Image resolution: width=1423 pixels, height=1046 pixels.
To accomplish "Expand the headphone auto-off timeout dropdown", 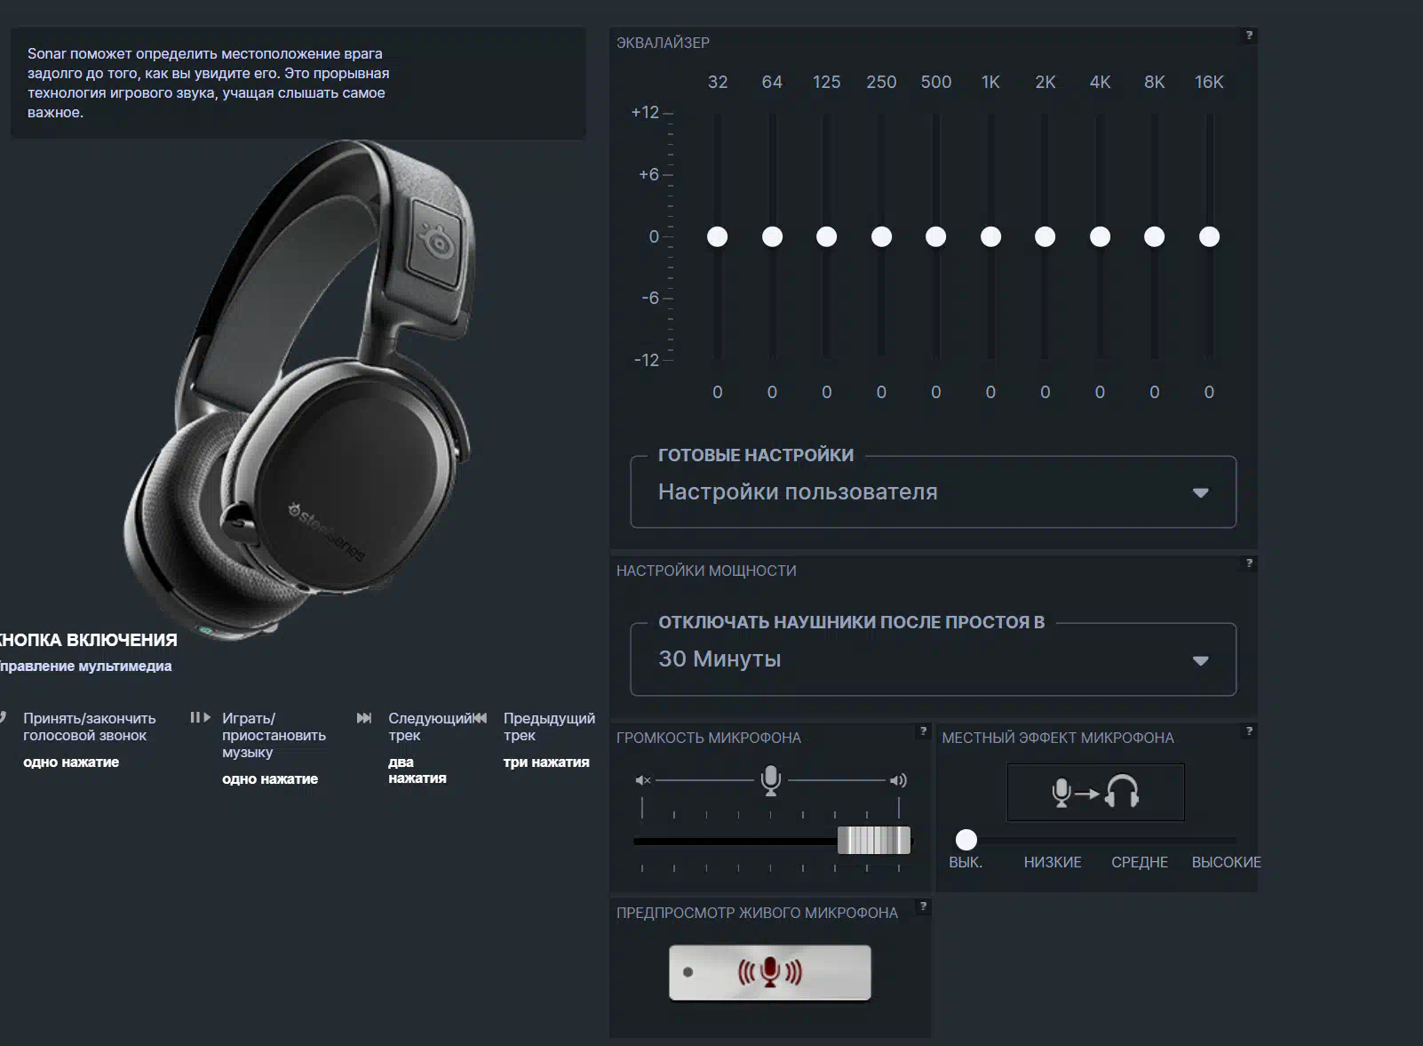I will point(933,659).
